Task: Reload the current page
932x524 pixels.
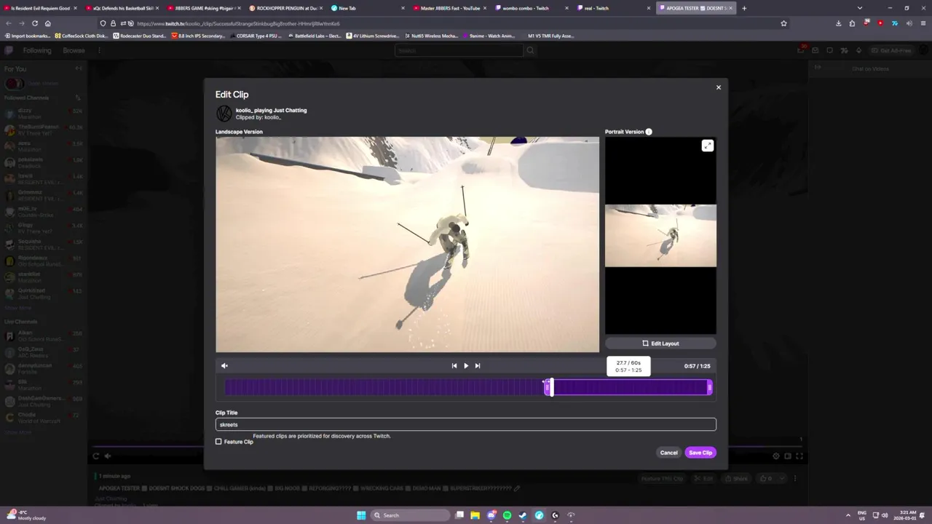Action: (34, 23)
